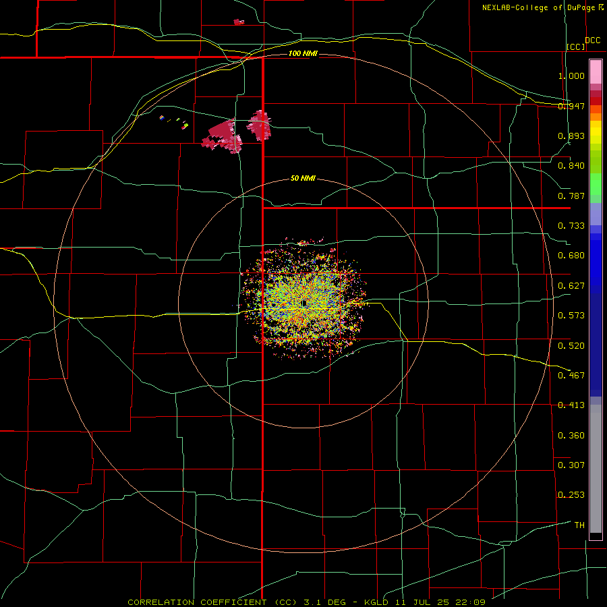
Task: Click the pink top segment of color bar
Action: pos(596,72)
